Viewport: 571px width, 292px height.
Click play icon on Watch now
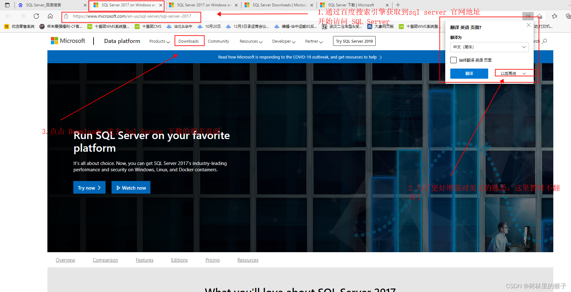click(118, 188)
